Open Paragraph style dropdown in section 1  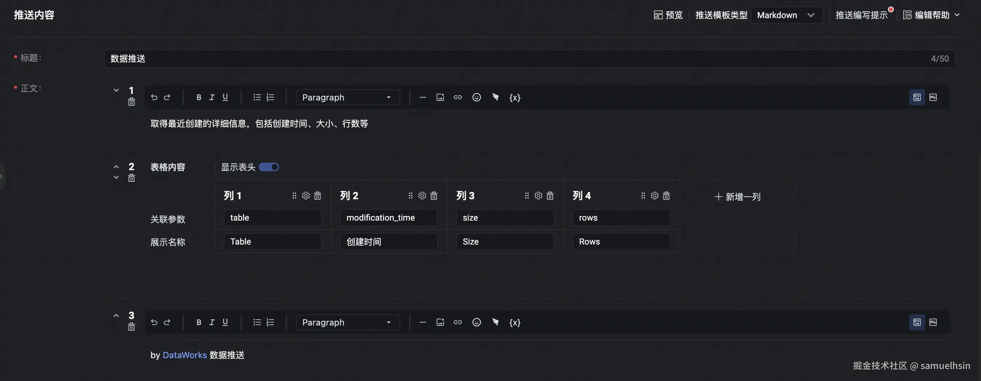click(x=348, y=97)
